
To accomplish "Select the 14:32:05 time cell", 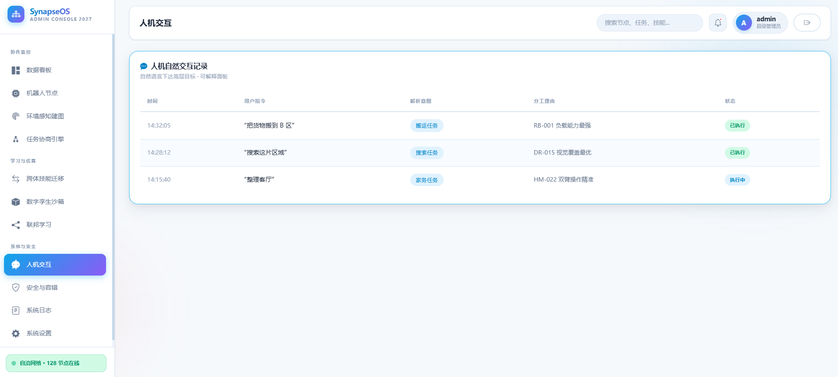I will (x=159, y=125).
